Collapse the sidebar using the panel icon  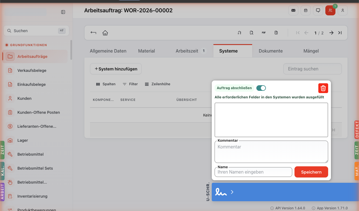click(63, 12)
